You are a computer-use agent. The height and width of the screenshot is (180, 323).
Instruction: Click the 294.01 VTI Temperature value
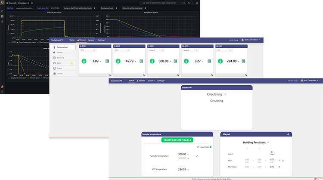pyautogui.click(x=182, y=169)
